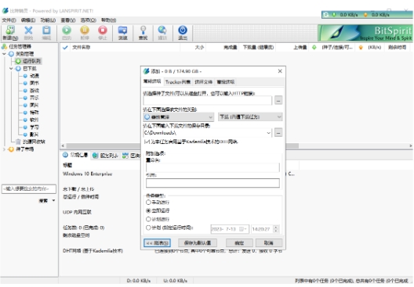Click green download speed icon in floating bar
The image size is (414, 287).
[x=334, y=15]
